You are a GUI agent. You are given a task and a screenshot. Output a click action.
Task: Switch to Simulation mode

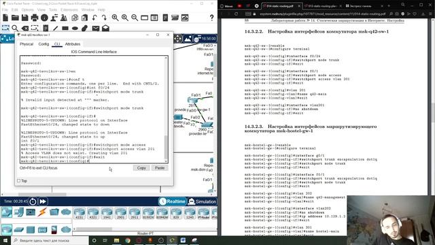coord(203,201)
